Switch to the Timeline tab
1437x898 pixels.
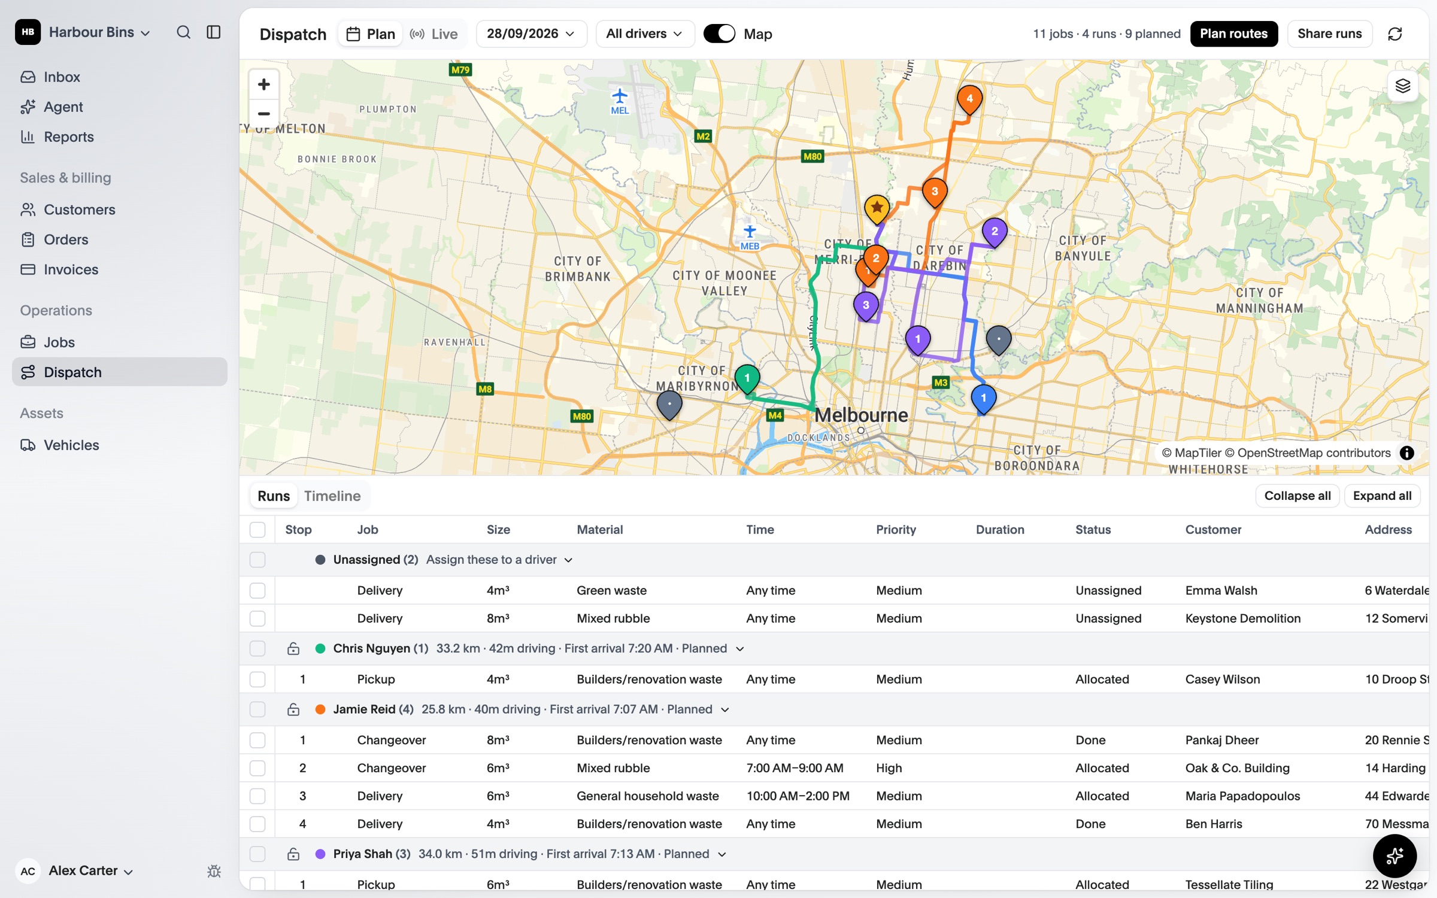[332, 496]
